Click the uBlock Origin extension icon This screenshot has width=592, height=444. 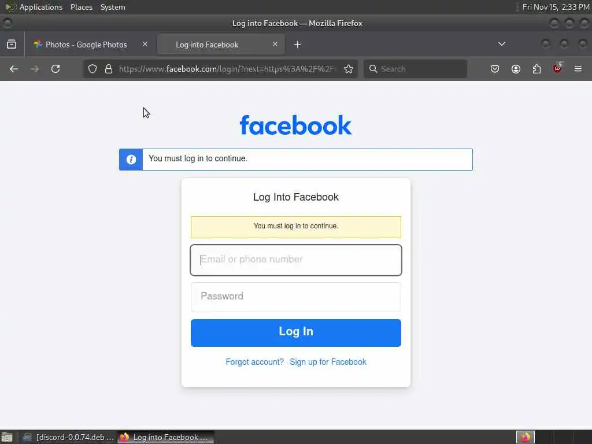[557, 68]
